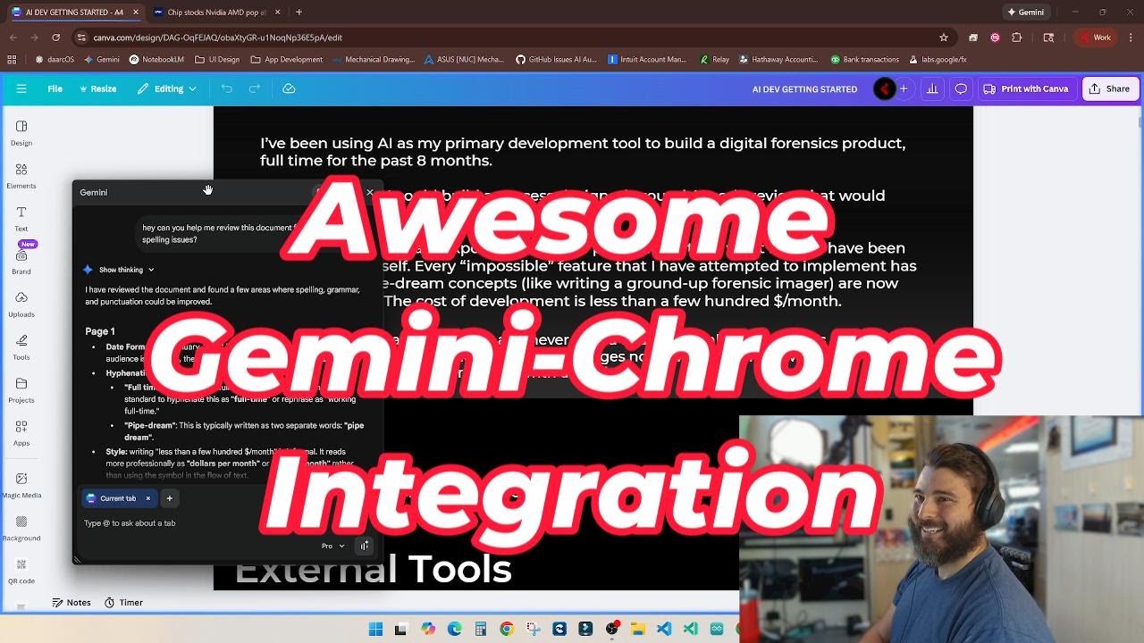The width and height of the screenshot is (1144, 643).
Task: Open the Elements sidebar panel
Action: [21, 175]
